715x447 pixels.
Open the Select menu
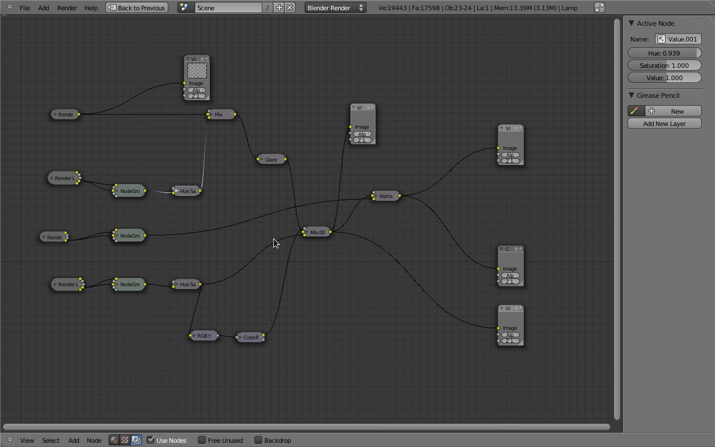50,440
